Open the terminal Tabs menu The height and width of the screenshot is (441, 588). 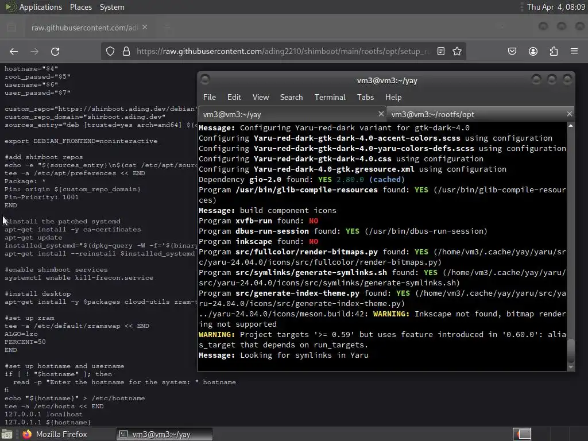365,97
